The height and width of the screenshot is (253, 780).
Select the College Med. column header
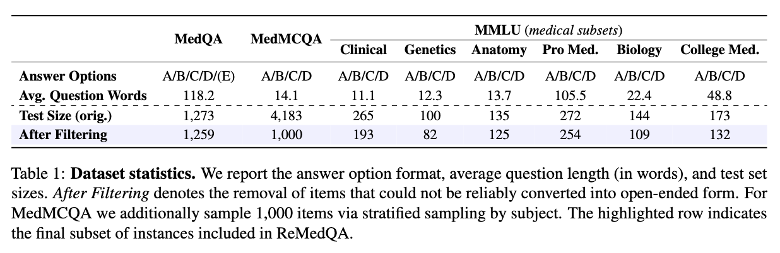(719, 50)
